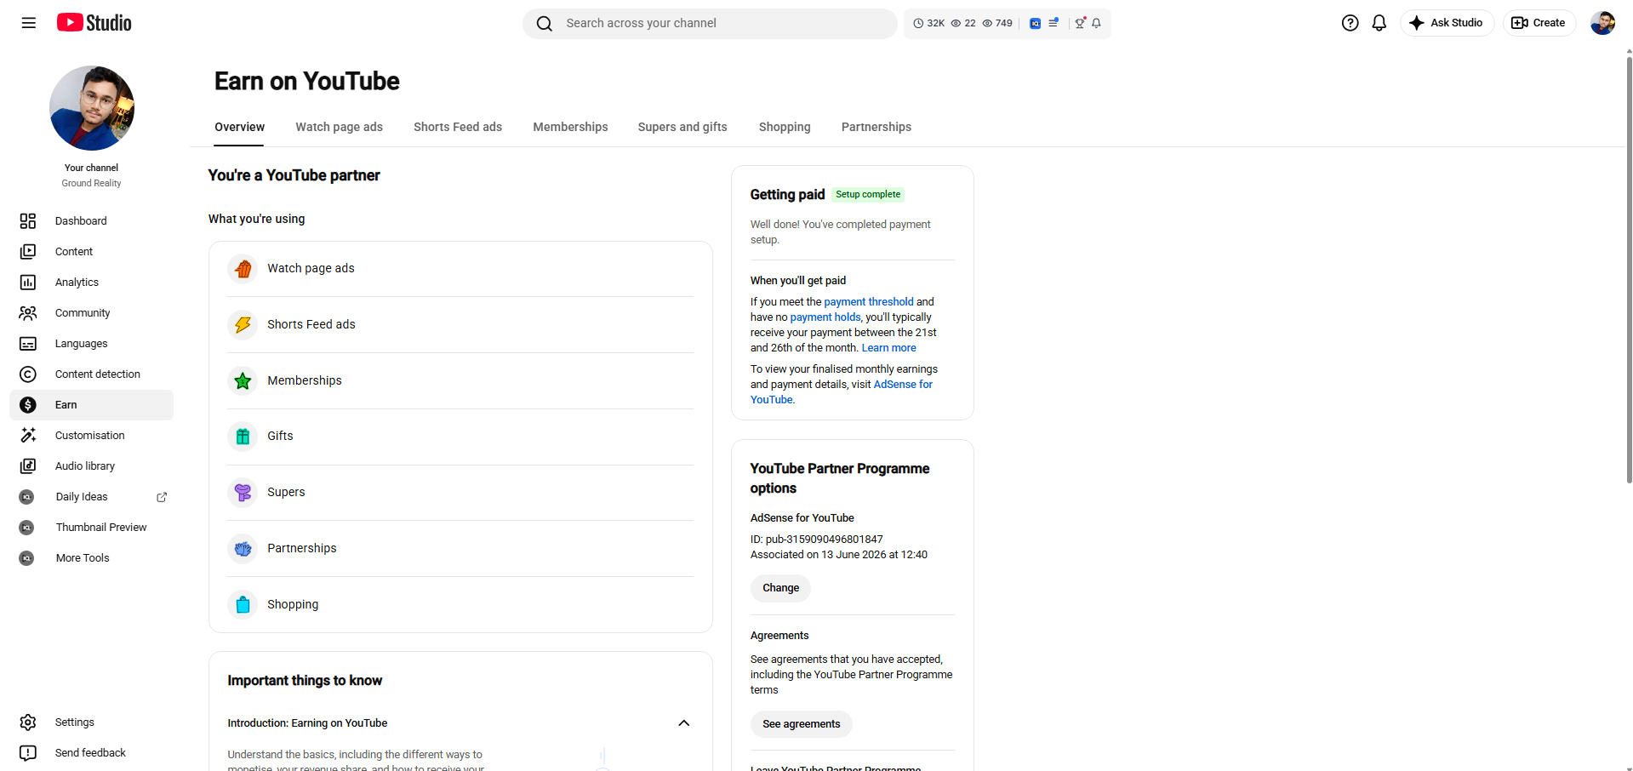
Task: Click Send feedback in sidebar
Action: click(x=91, y=753)
